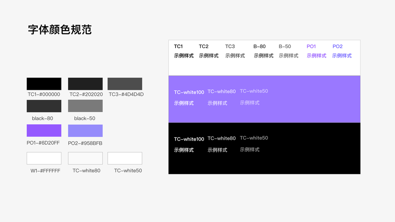This screenshot has height=222, width=395.
Task: Click TC1 heading in white panel
Action: (x=178, y=47)
